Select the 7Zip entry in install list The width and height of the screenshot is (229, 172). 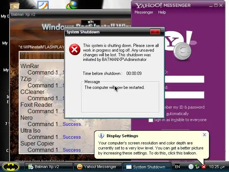(x=26, y=79)
